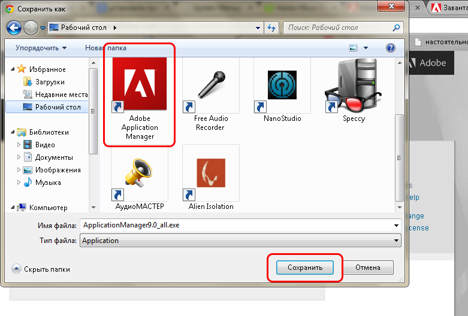The image size is (468, 316).
Task: Close the browser tab left of Adobe tab
Action: coord(418,8)
